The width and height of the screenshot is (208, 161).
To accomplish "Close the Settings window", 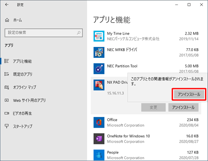I will pyautogui.click(x=201, y=5).
